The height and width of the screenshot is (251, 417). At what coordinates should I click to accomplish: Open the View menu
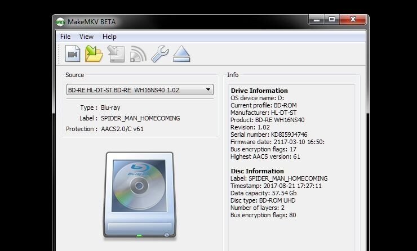click(86, 37)
